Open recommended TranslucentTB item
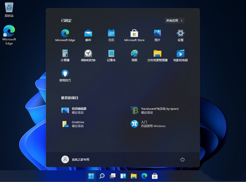246x182 pixels. tap(155, 110)
